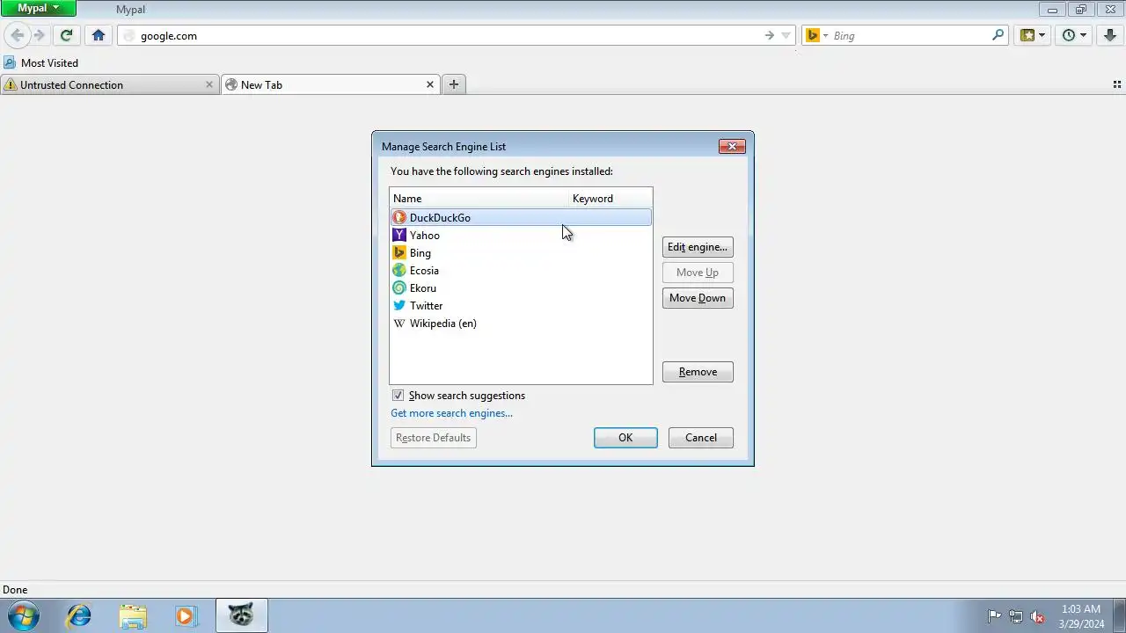Open the tab groups grid icon
Viewport: 1126px width, 633px height.
(x=1117, y=85)
